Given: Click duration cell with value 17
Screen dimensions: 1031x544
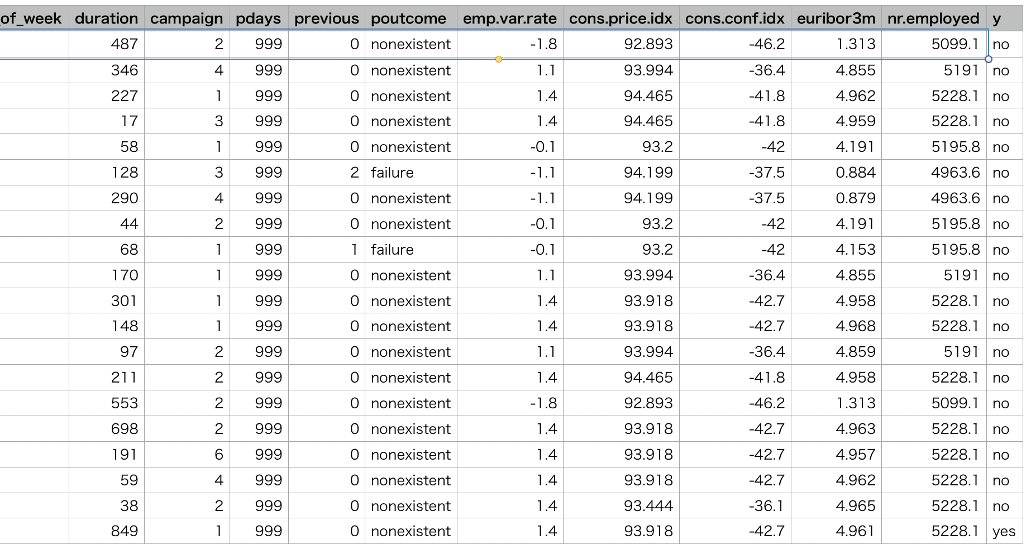Looking at the screenshot, I should click(107, 121).
